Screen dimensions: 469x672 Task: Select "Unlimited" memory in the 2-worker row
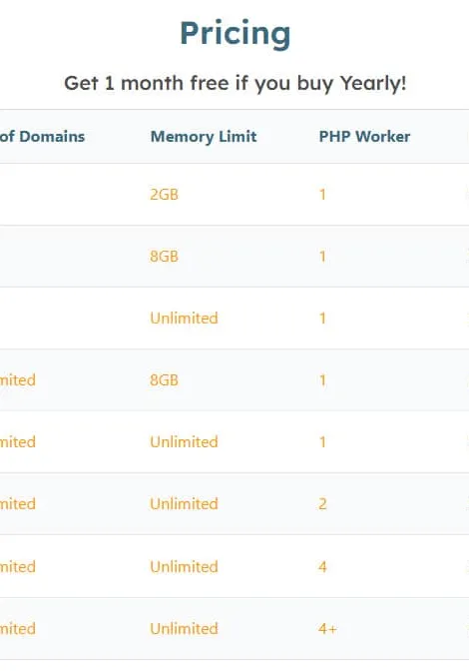click(x=185, y=503)
